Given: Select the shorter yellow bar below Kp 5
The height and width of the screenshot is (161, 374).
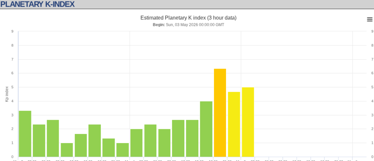Looking at the screenshot, I should 234,124.
